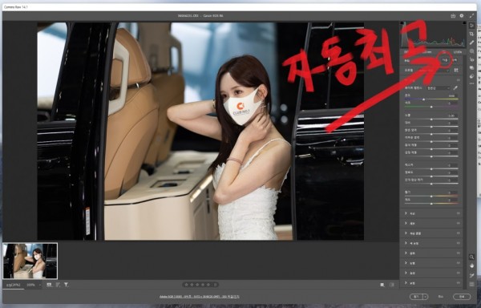Select the Healing brush tool icon

(472, 43)
